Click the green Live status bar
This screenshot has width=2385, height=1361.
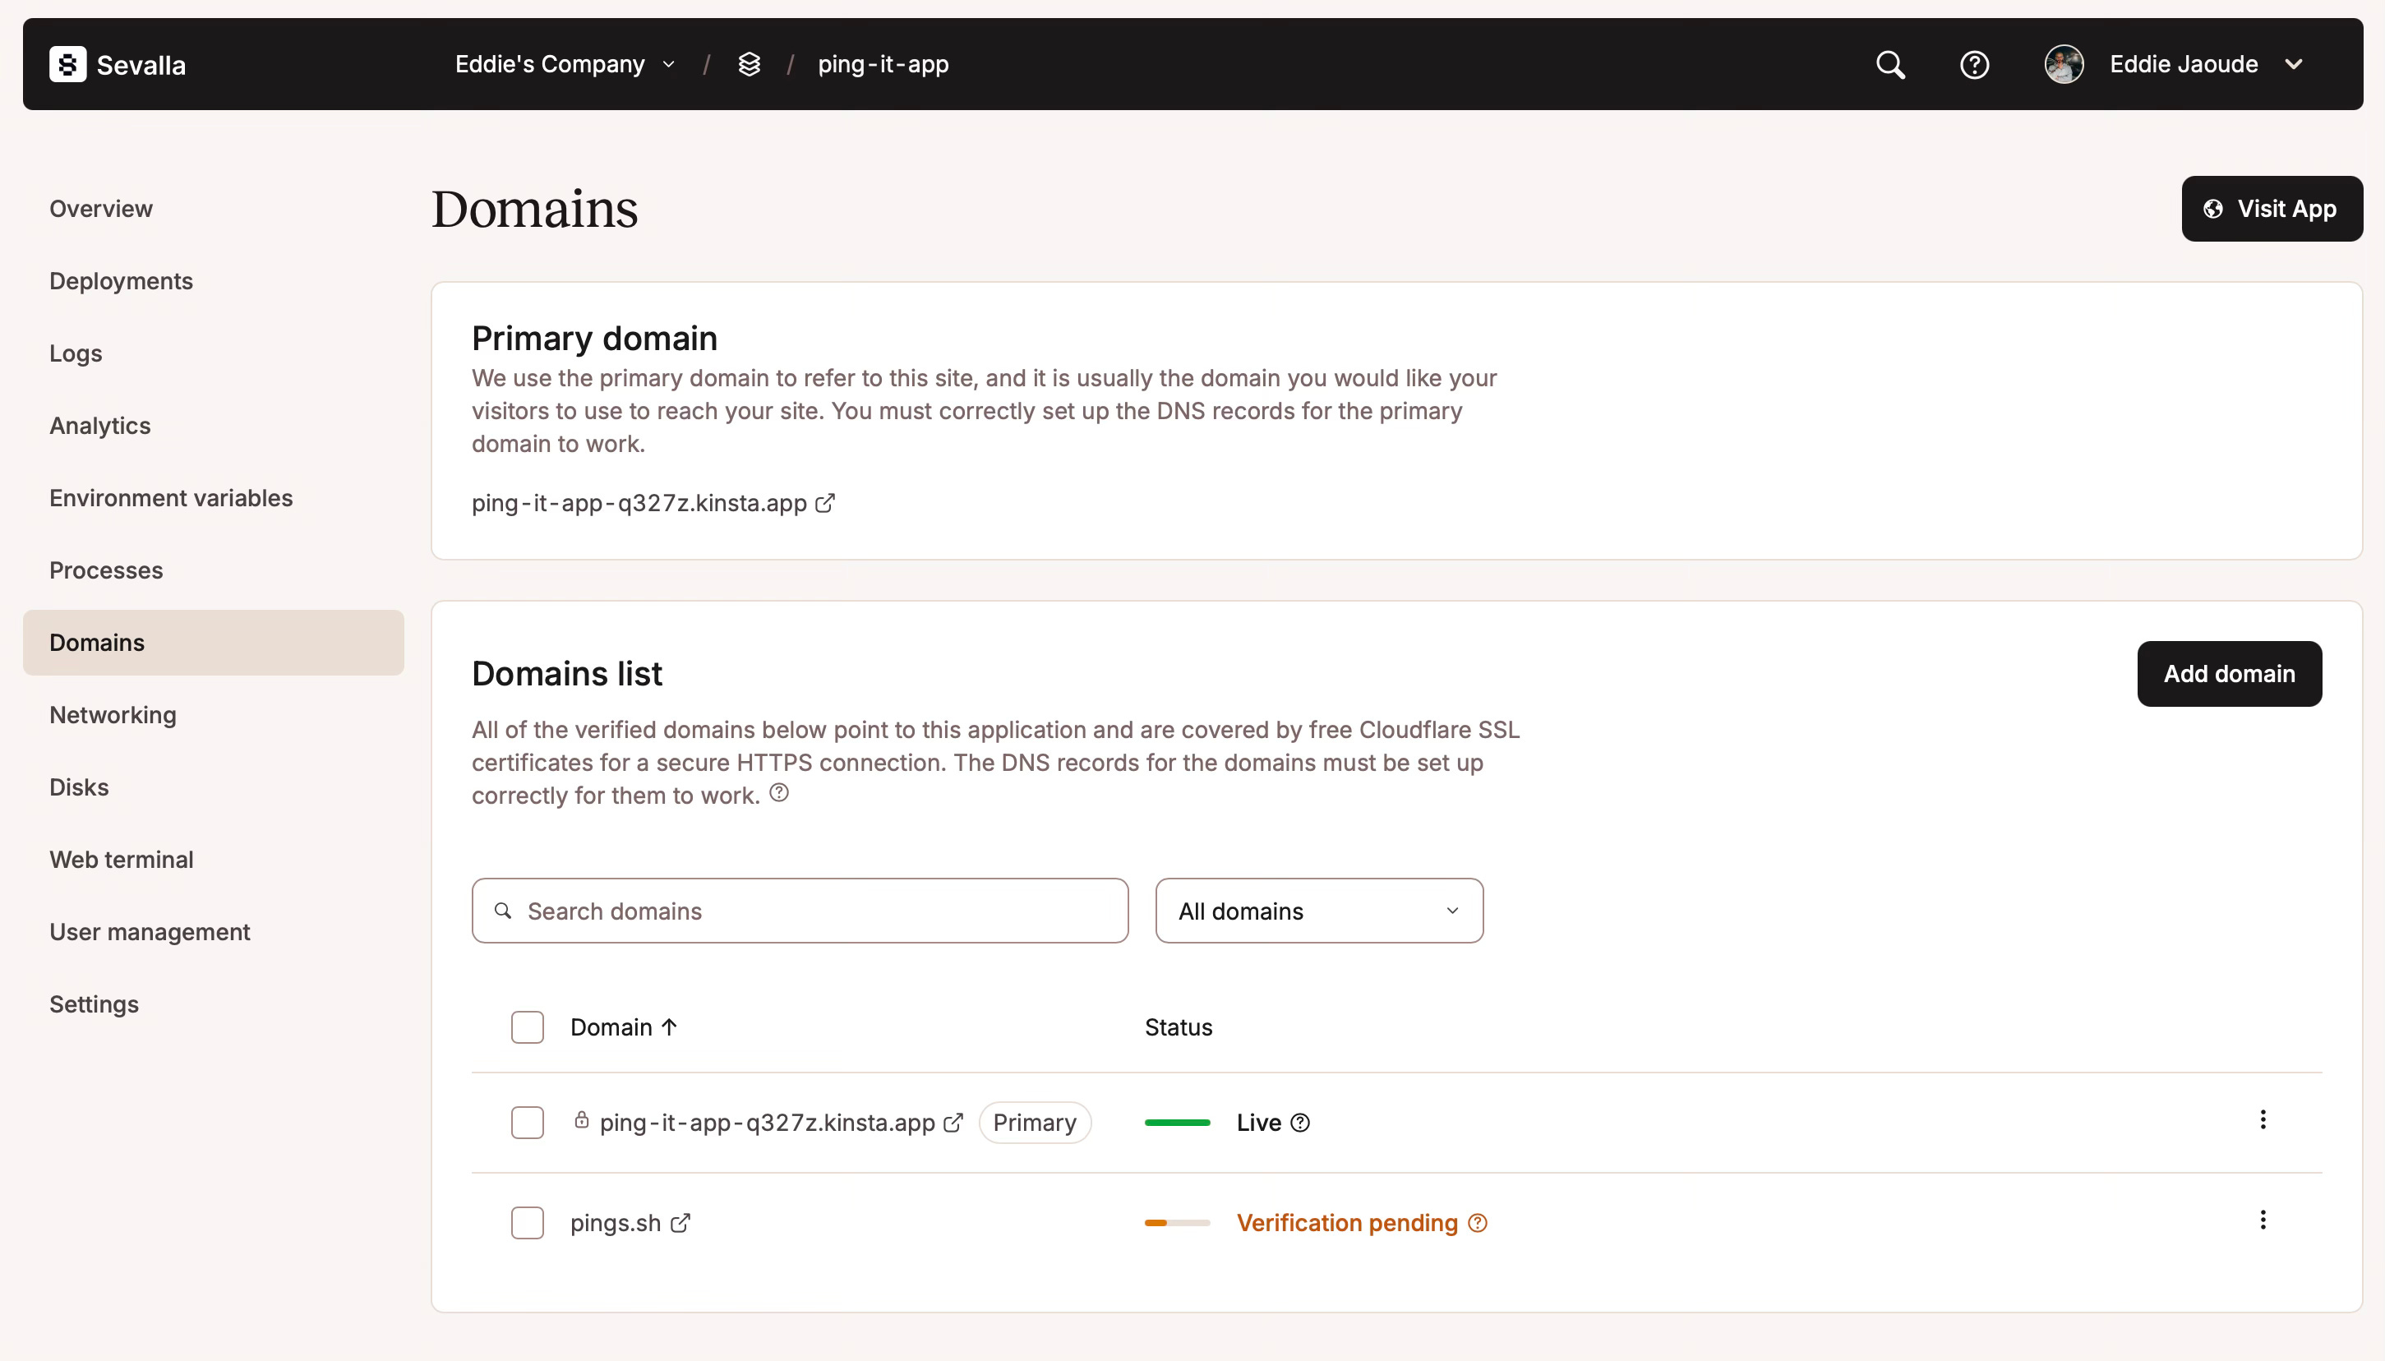pos(1177,1123)
